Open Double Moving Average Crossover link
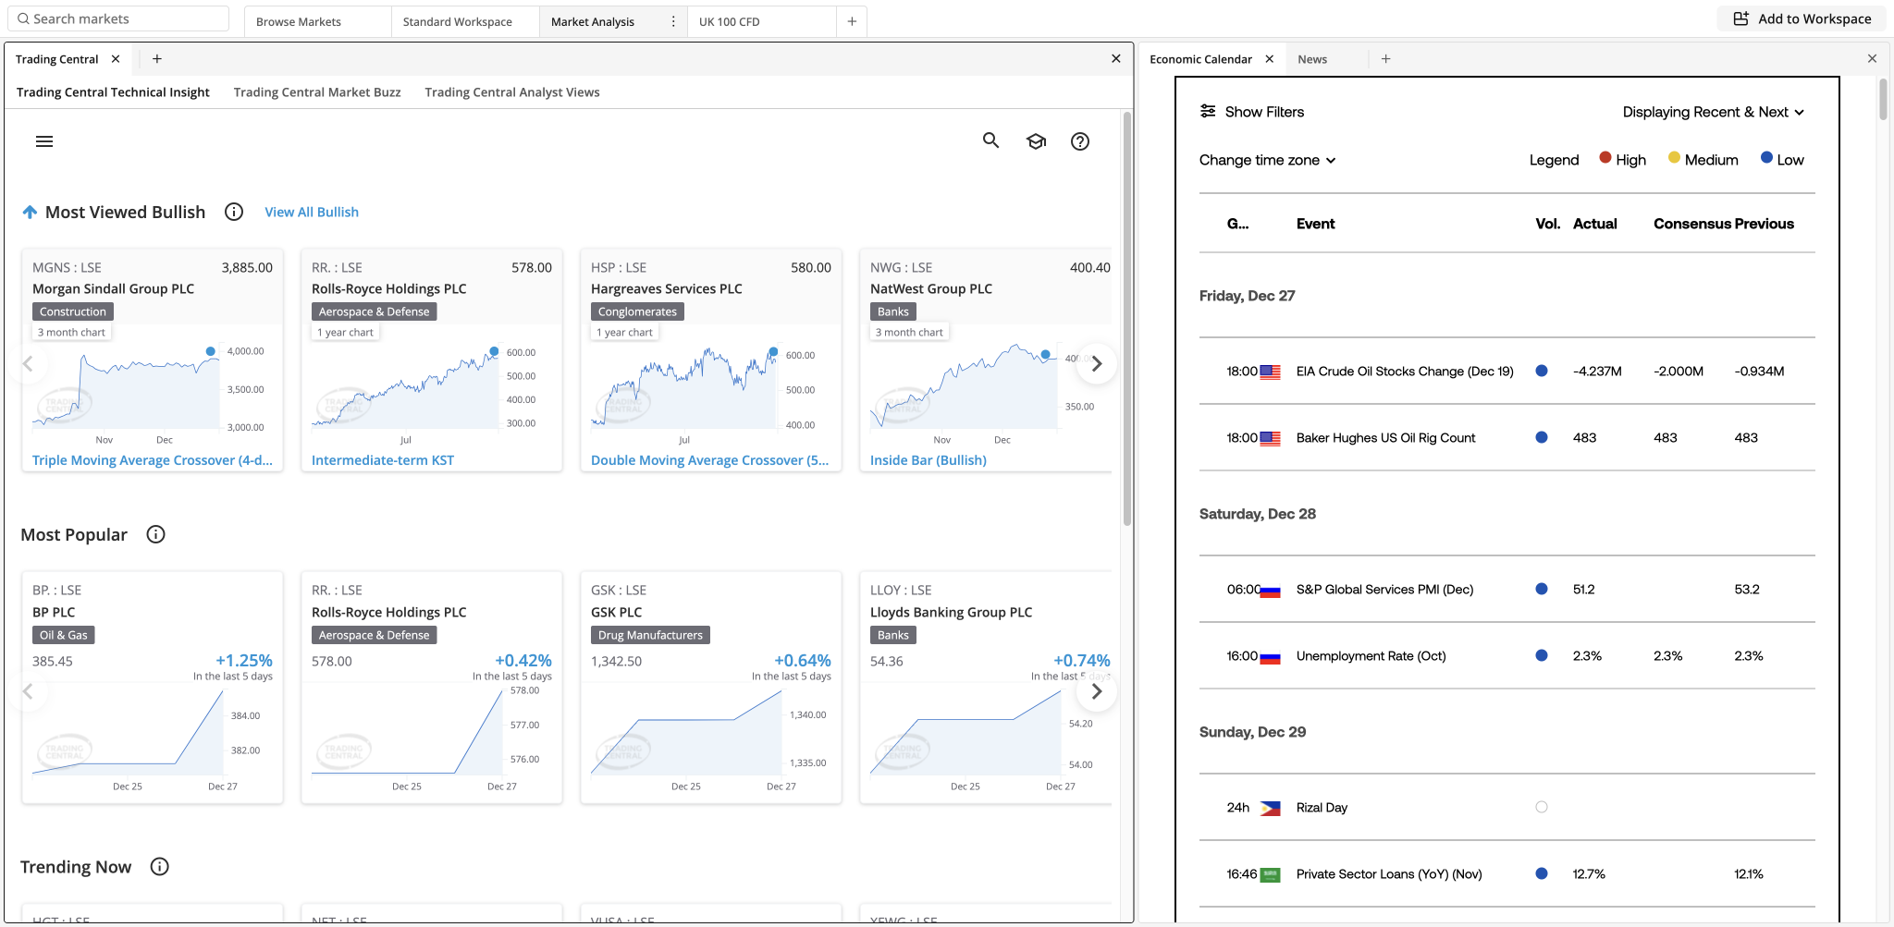The height and width of the screenshot is (927, 1894). point(709,460)
